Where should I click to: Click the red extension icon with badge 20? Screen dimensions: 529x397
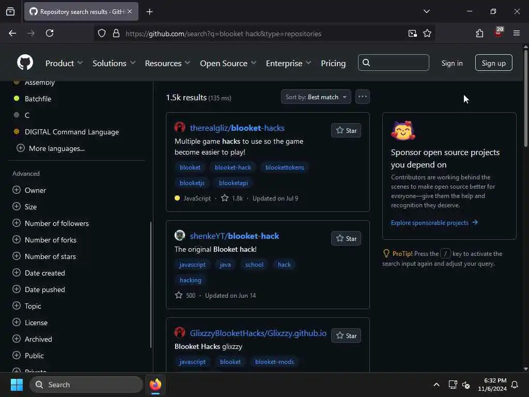499,33
